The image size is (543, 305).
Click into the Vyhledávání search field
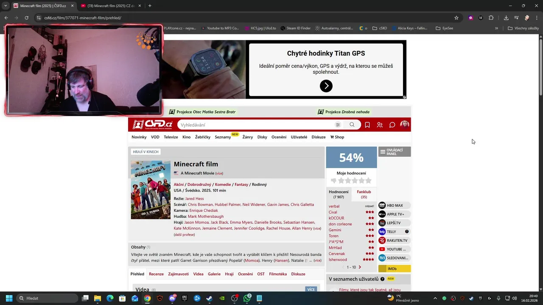tap(257, 125)
